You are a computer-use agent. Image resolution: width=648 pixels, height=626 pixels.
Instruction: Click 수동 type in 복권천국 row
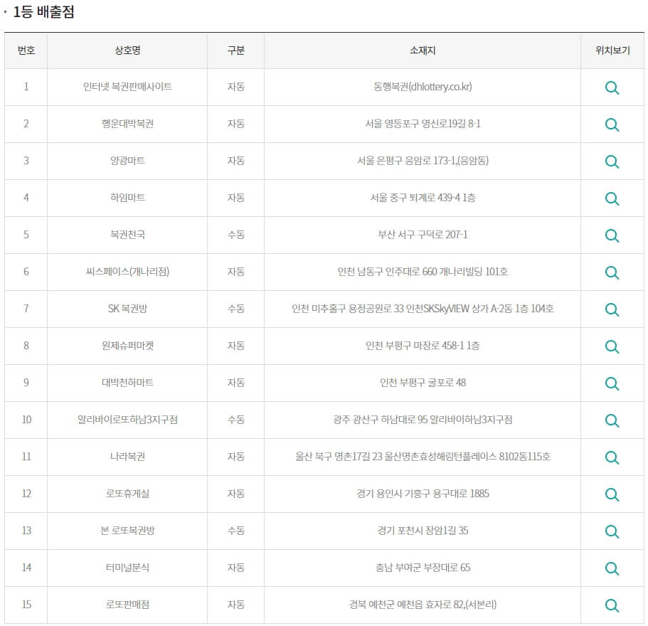pos(236,234)
